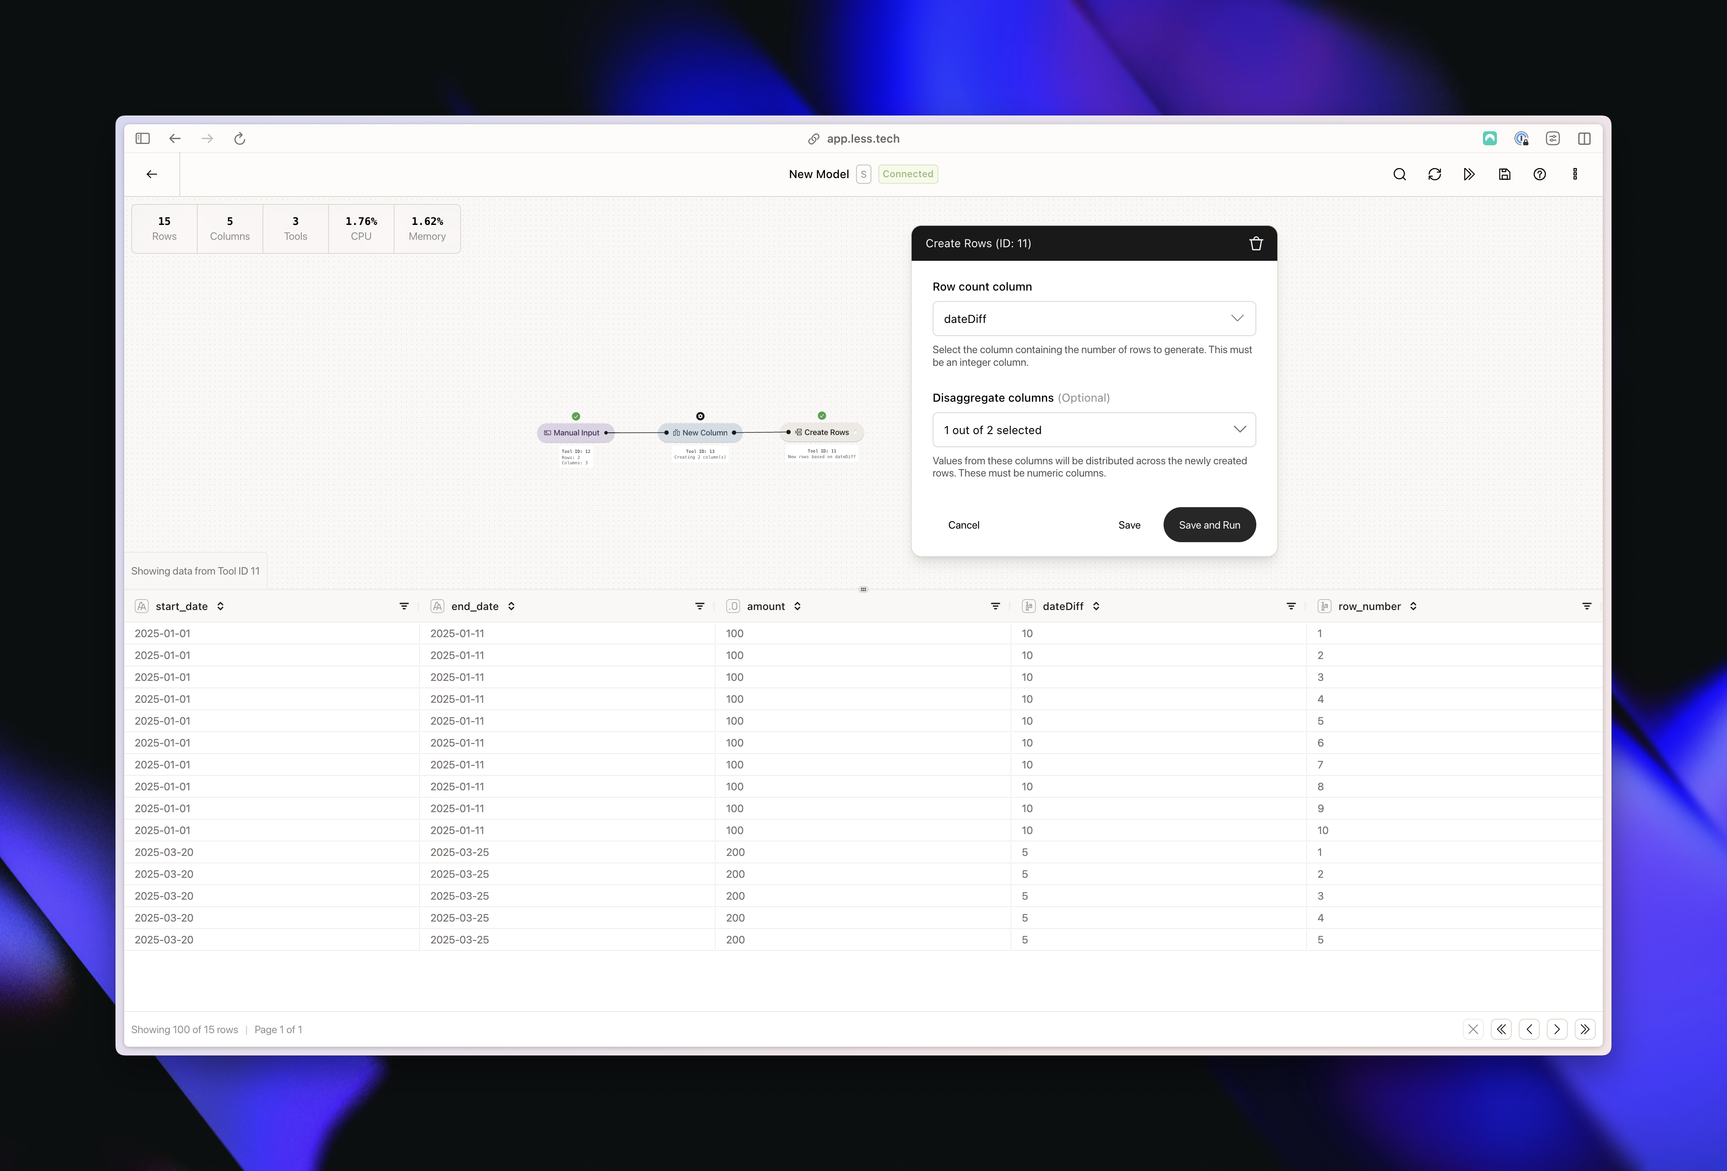Open the help question mark icon
1727x1171 pixels.
pyautogui.click(x=1540, y=174)
